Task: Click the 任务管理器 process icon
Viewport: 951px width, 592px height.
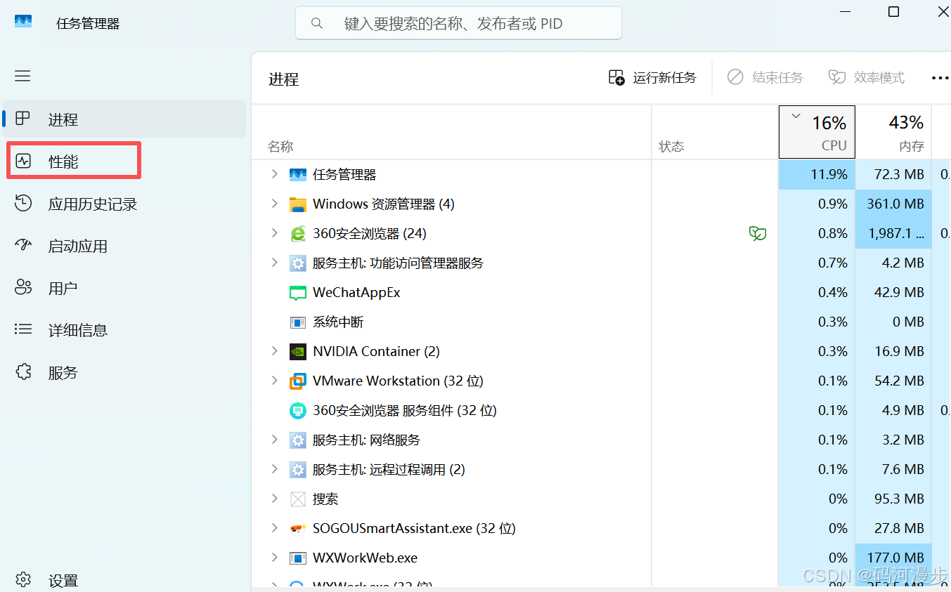Action: (298, 174)
